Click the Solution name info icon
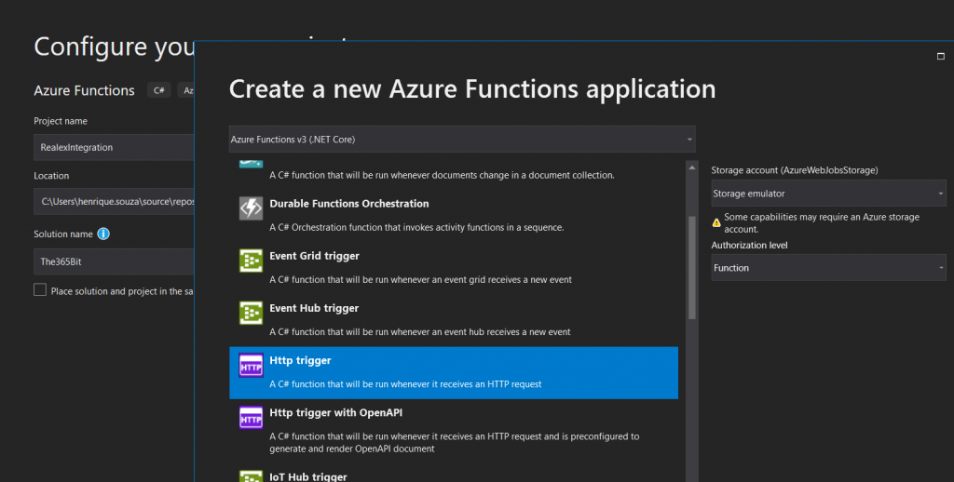The width and height of the screenshot is (954, 482). click(103, 234)
